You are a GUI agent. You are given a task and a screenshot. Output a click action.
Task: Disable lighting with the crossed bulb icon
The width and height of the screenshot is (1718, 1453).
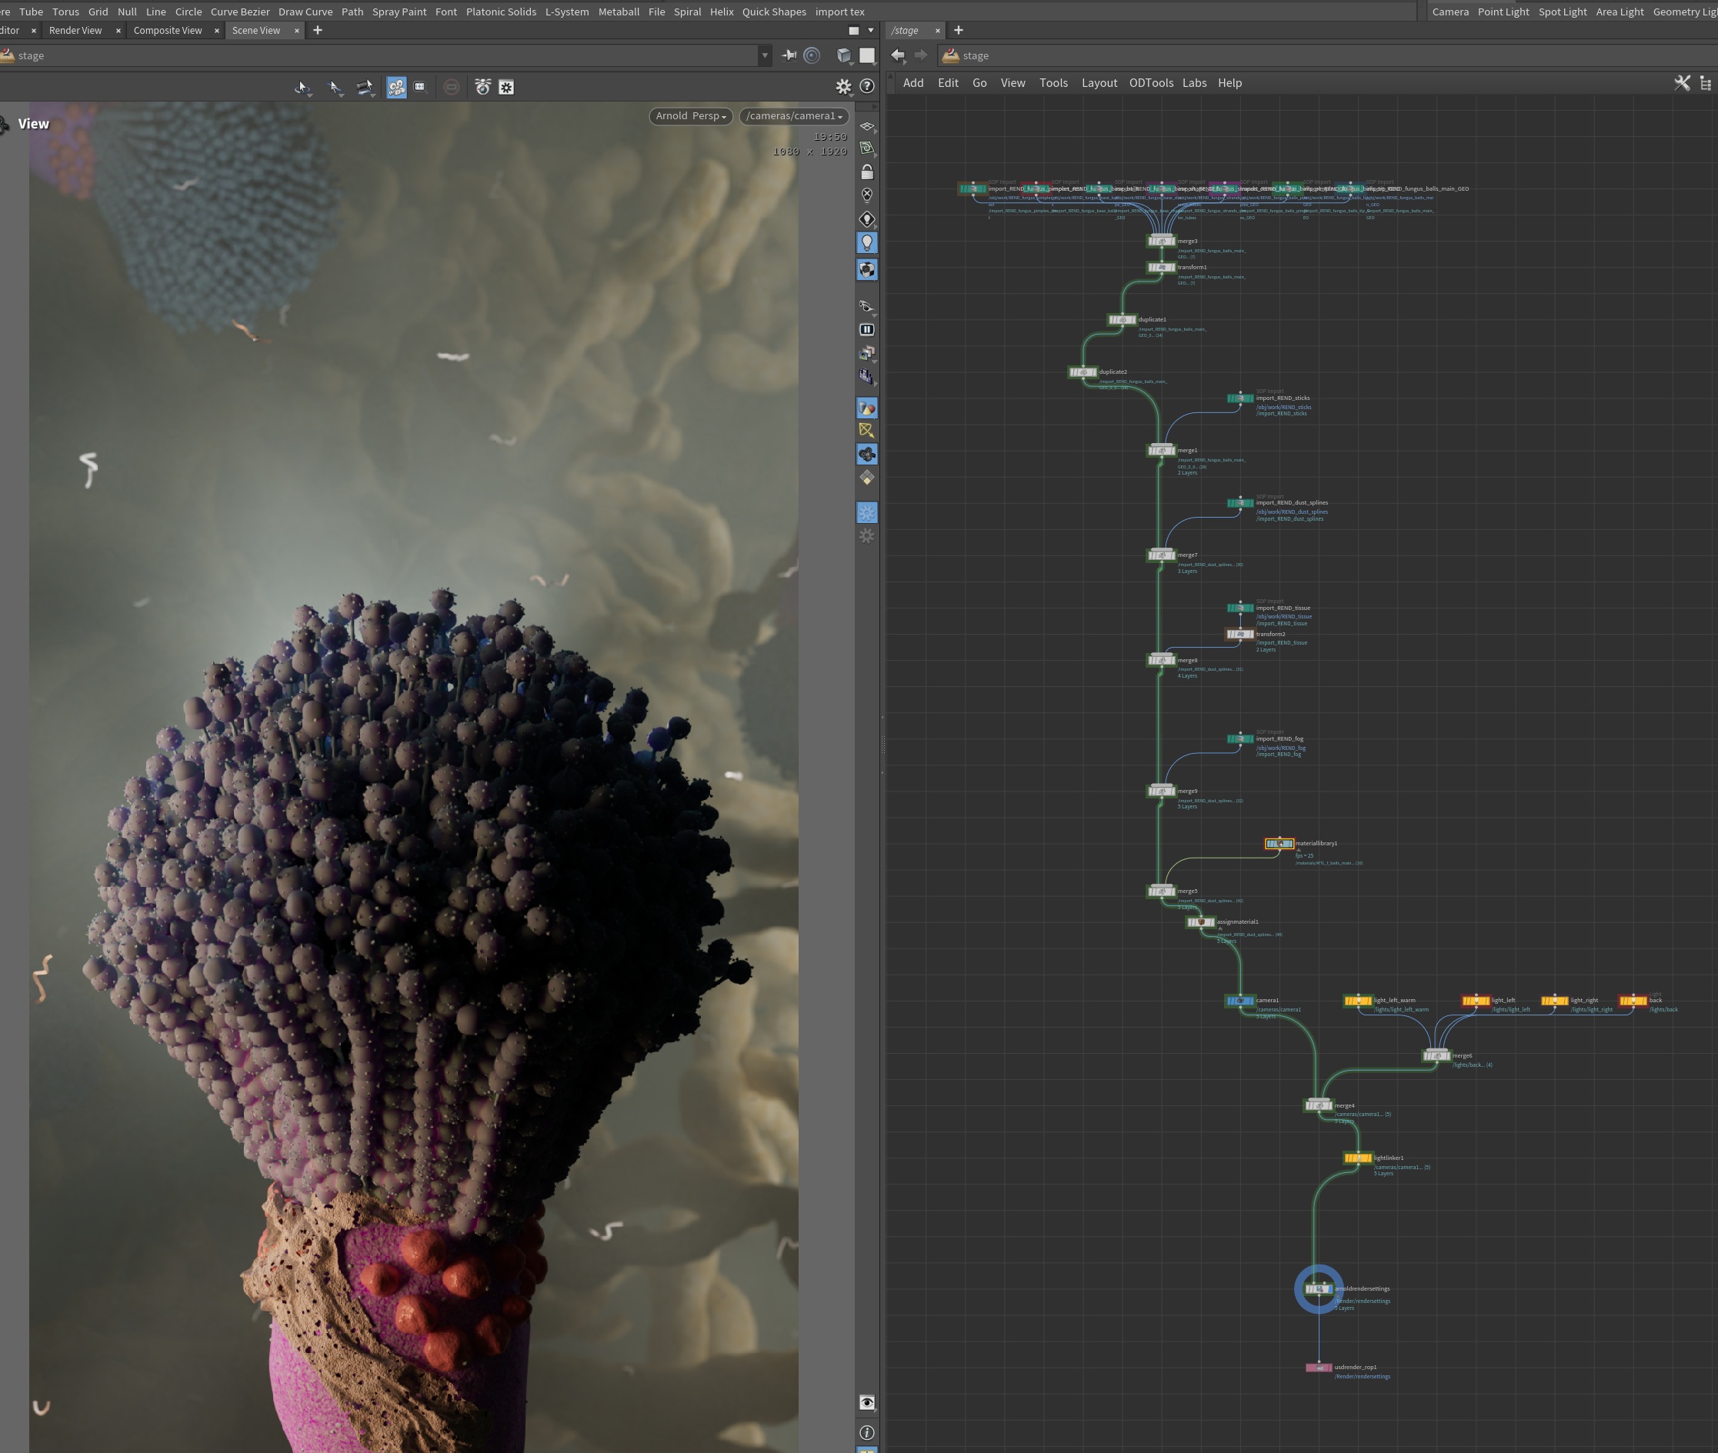pos(867,195)
